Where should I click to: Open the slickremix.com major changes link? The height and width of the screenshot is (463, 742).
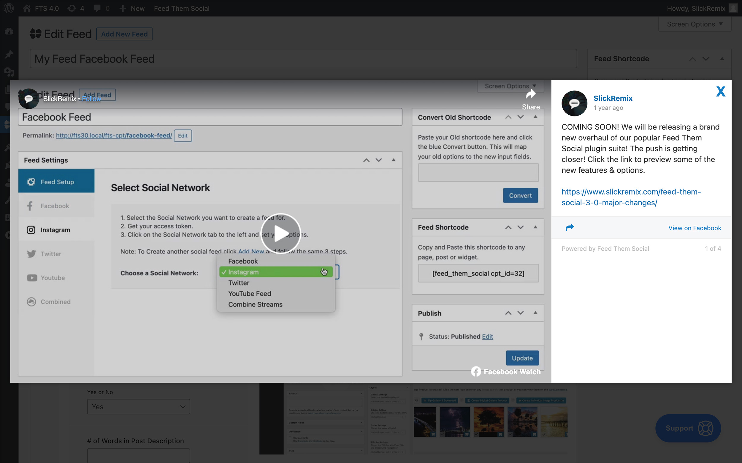click(x=631, y=197)
